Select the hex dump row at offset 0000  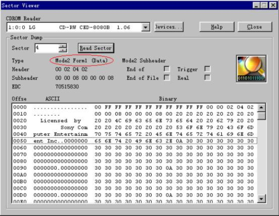click(x=135, y=107)
